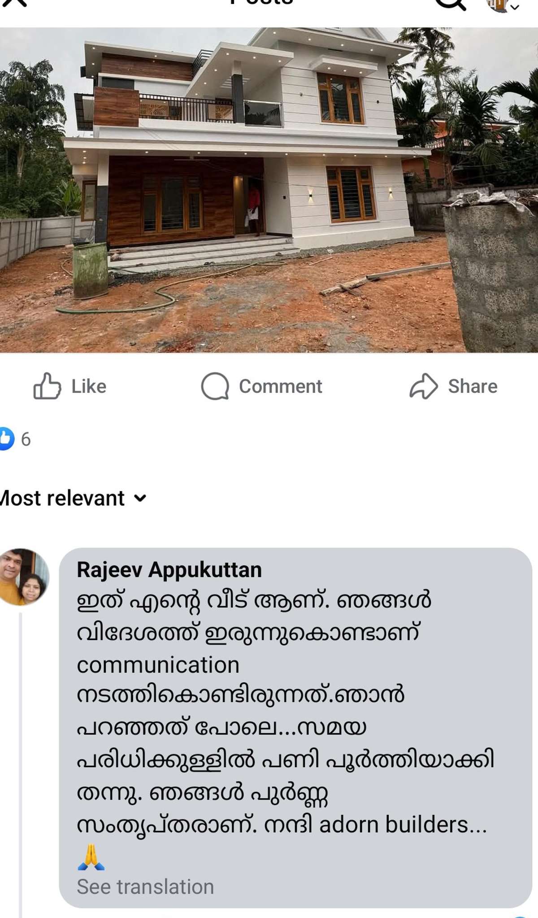Image resolution: width=538 pixels, height=918 pixels.
Task: Open search with the magnifier icon
Action: [x=451, y=4]
